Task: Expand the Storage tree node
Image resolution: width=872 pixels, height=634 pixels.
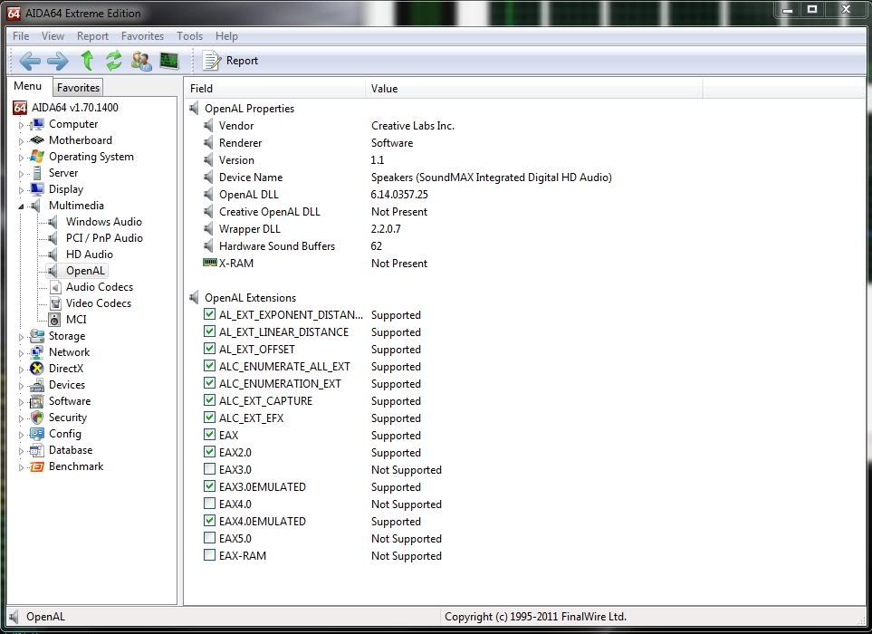Action: (x=21, y=337)
